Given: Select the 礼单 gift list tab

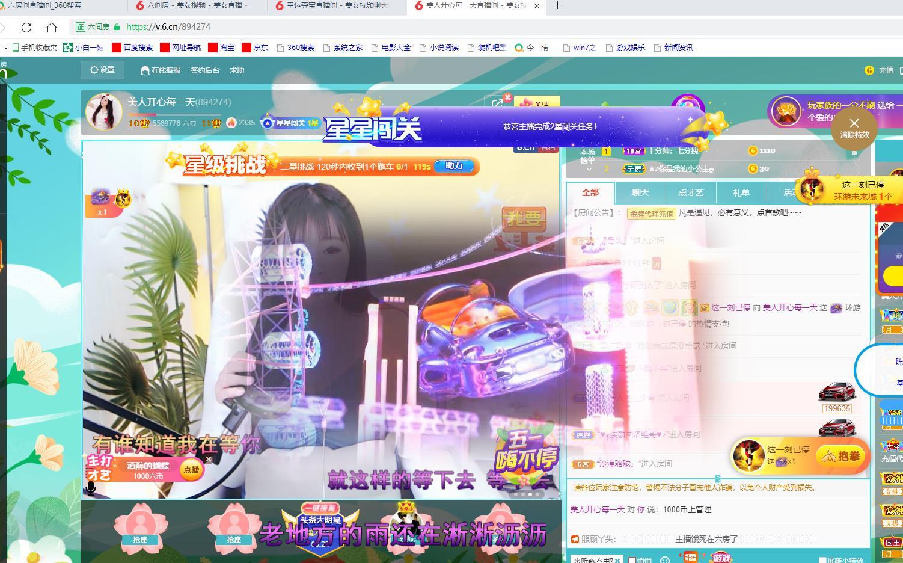Looking at the screenshot, I should click(x=741, y=192).
